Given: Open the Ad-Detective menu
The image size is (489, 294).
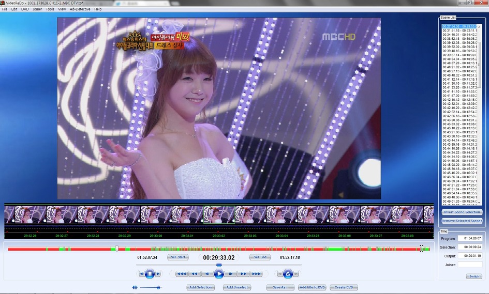Looking at the screenshot, I should (x=80, y=9).
